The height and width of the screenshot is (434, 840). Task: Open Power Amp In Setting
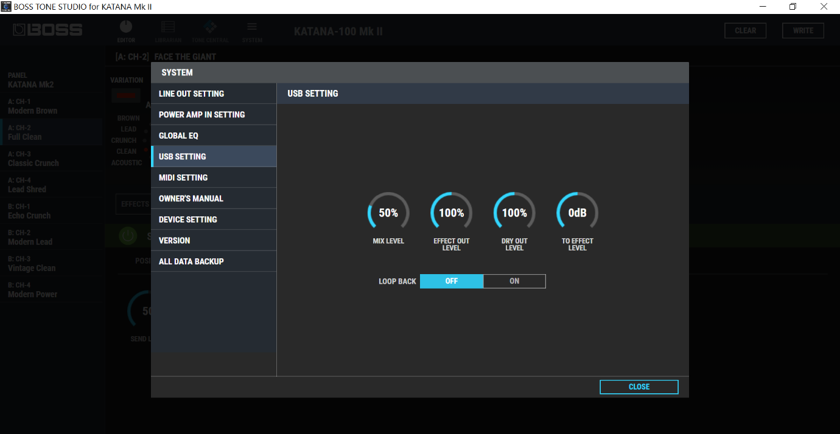pyautogui.click(x=214, y=114)
